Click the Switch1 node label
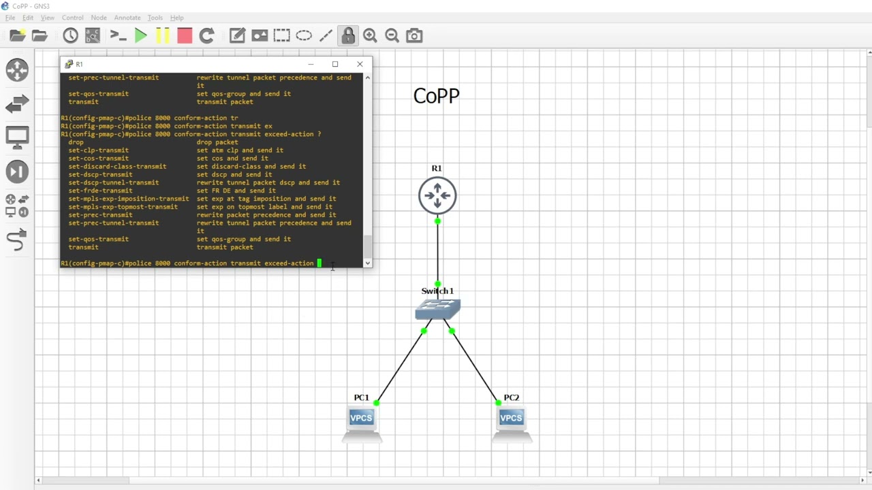This screenshot has height=490, width=872. coord(437,291)
